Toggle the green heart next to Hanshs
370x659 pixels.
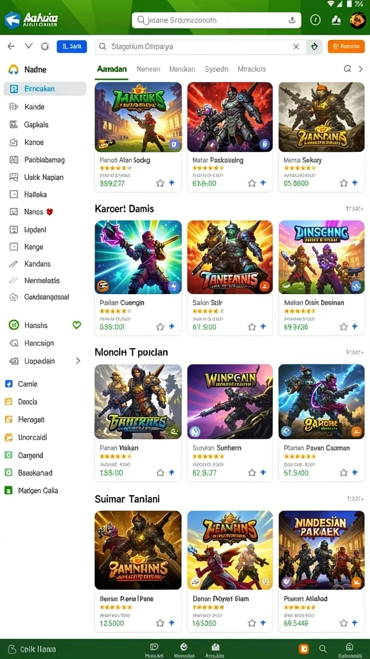[77, 325]
